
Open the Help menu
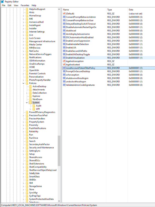coord(34,6)
